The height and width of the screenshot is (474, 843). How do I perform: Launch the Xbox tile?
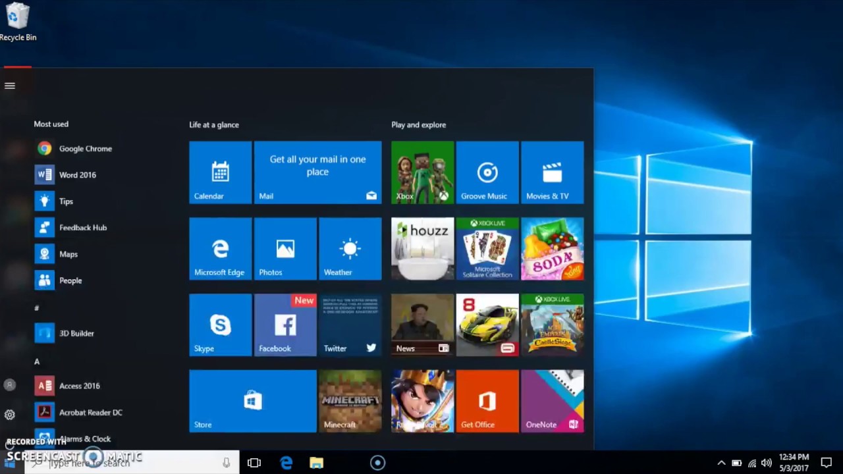coord(422,172)
